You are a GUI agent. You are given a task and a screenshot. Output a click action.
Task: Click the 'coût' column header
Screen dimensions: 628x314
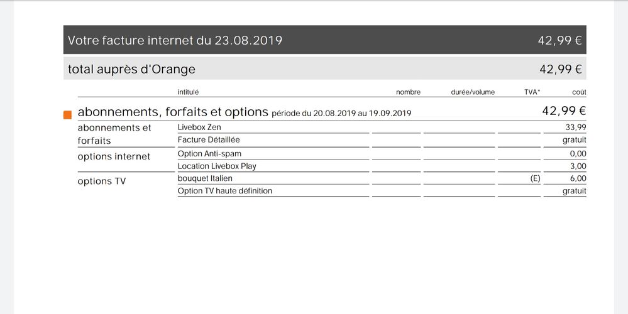(x=578, y=92)
